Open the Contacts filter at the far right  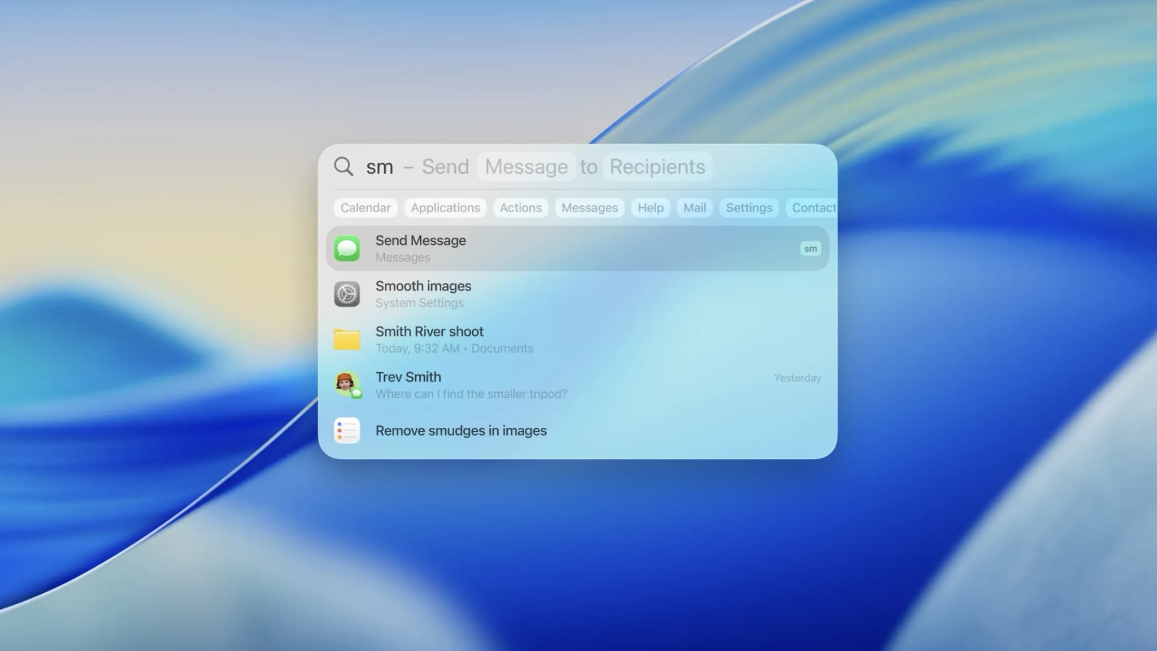814,207
